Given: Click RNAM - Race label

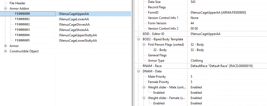Looking at the screenshot, I should pyautogui.click(x=152, y=66).
